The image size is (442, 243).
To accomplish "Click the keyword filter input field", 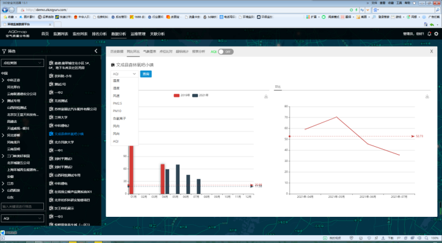I will click(x=22, y=206).
